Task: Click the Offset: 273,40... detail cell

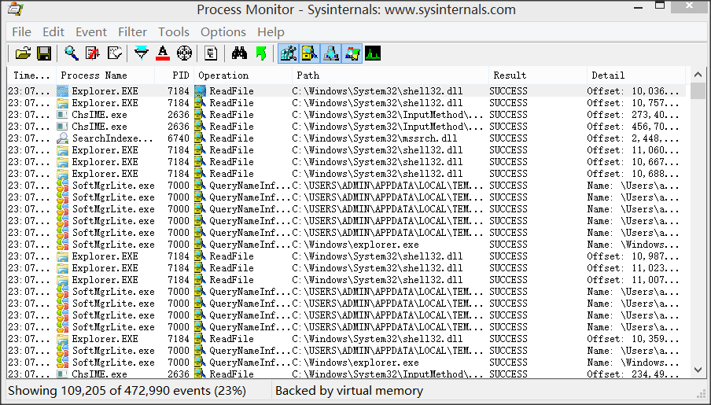Action: [633, 115]
